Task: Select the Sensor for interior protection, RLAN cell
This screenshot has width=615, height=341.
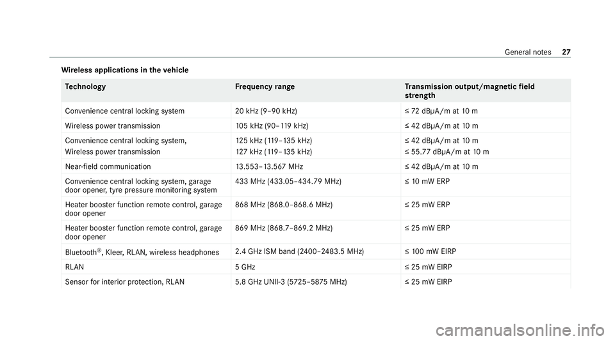Action: point(125,282)
